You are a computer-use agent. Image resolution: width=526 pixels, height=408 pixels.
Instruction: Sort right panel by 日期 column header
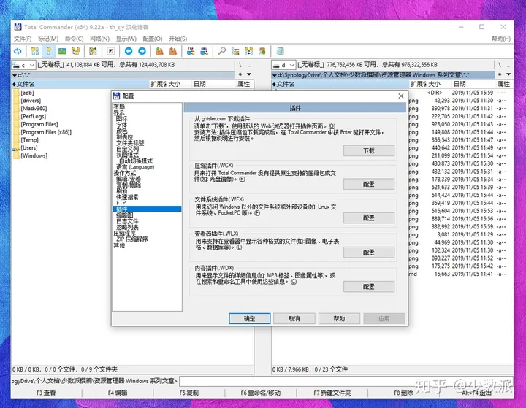(473, 84)
